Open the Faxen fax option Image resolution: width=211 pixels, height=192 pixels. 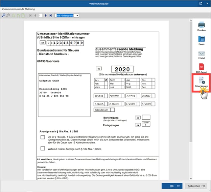[202, 39]
